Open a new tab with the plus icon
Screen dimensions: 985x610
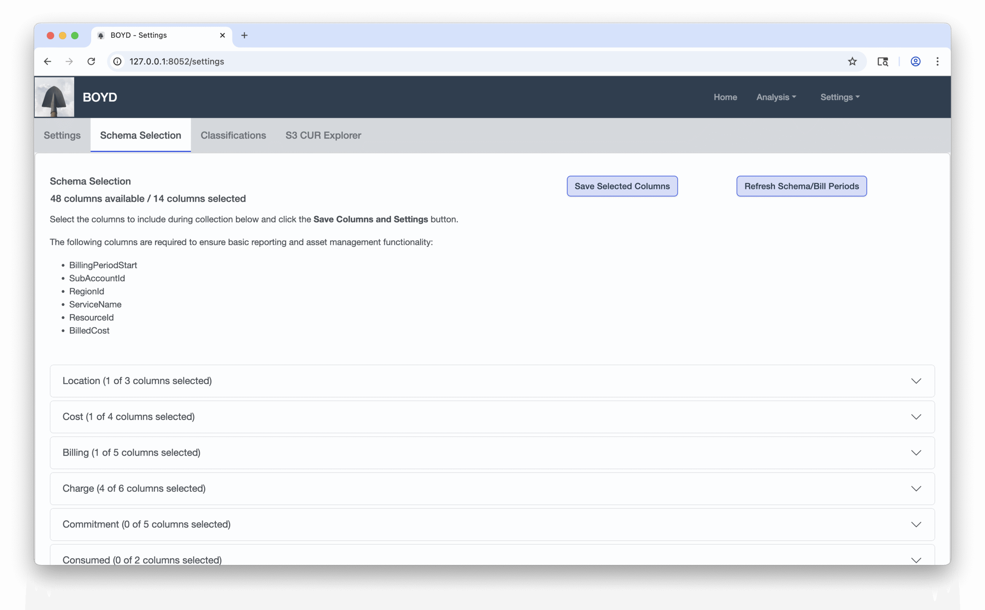[x=244, y=35]
